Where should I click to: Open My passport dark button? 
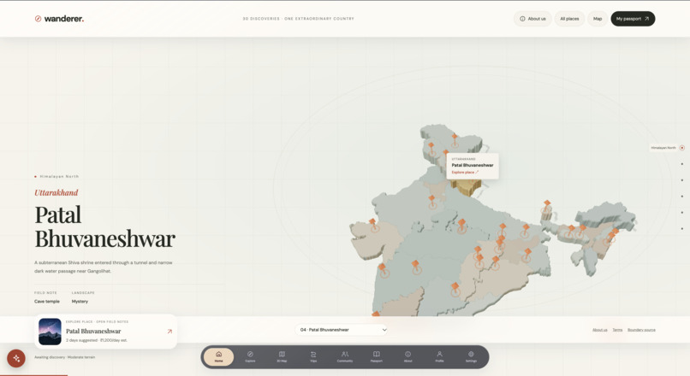(633, 19)
